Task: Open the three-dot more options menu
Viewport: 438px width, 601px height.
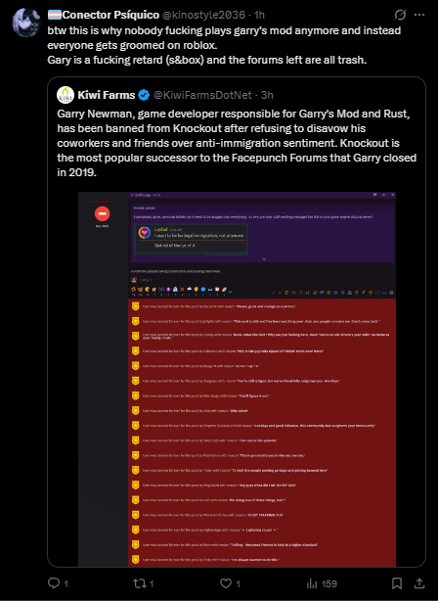Action: [x=419, y=15]
